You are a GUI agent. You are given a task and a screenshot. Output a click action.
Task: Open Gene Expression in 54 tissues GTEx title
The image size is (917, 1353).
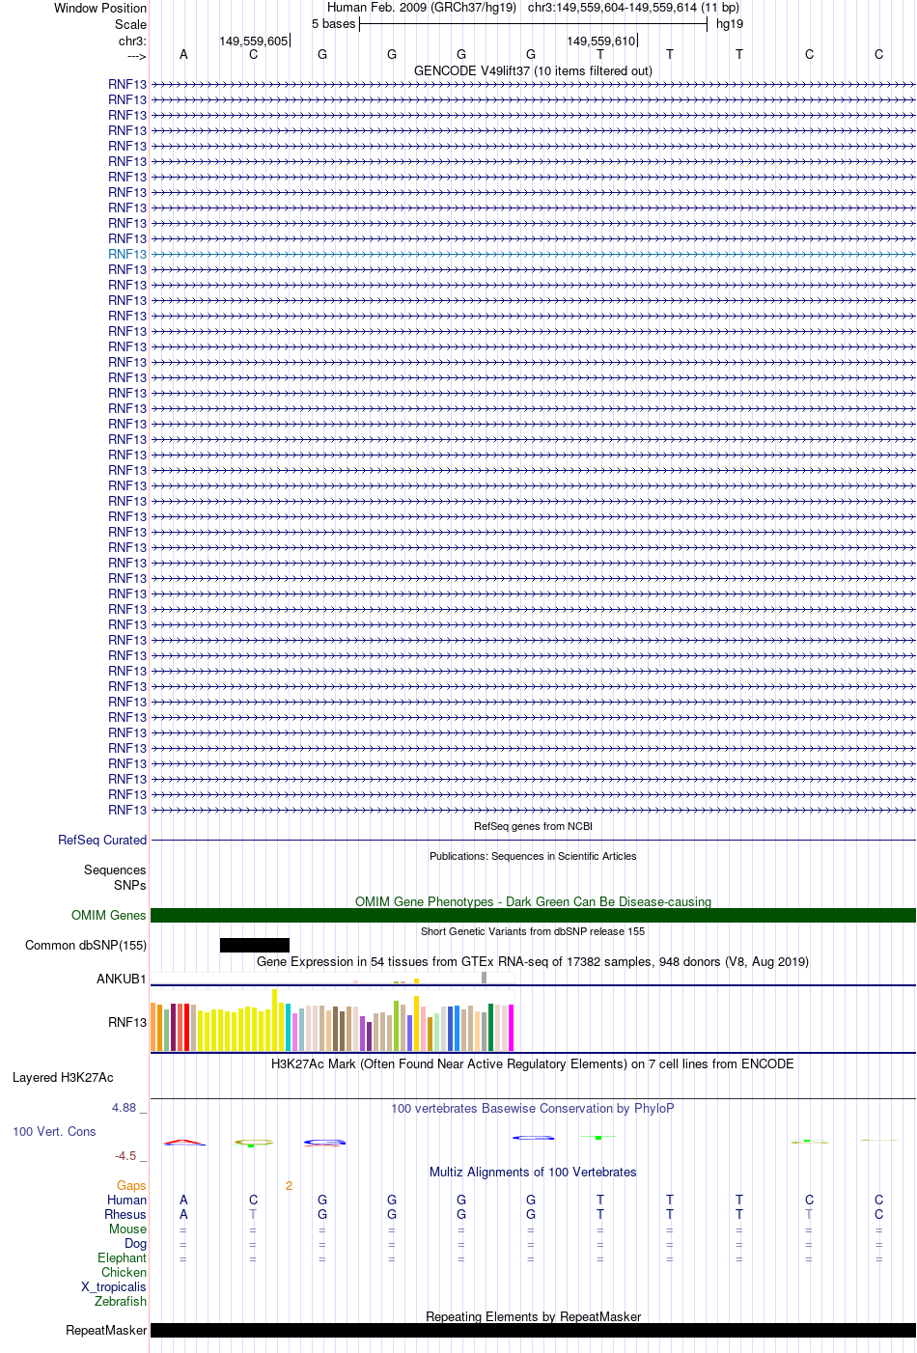[x=533, y=961]
